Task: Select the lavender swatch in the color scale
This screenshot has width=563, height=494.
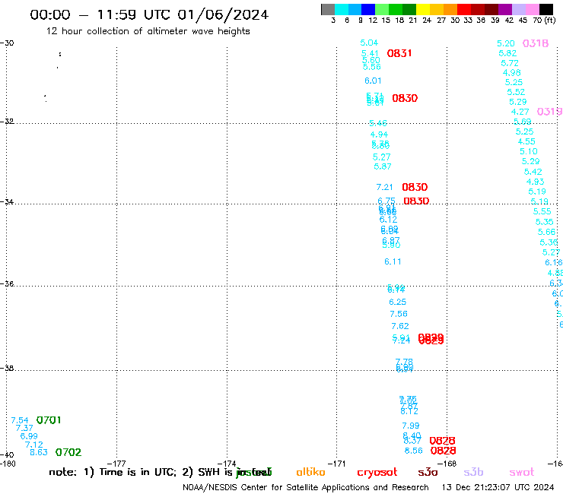Action: pos(518,9)
